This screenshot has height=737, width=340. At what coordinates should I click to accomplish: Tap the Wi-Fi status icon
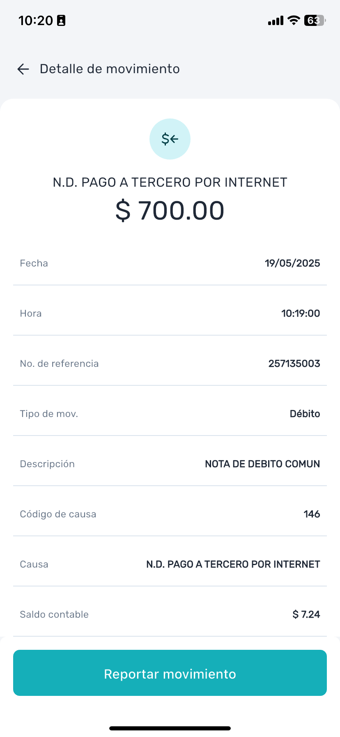(294, 20)
